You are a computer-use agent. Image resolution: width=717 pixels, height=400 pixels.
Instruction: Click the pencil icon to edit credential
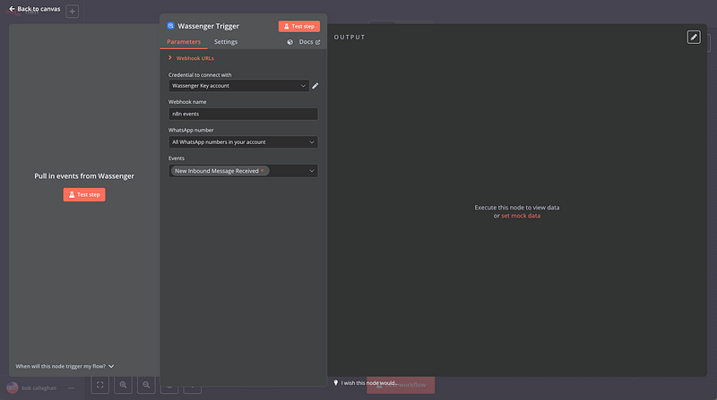tap(315, 86)
